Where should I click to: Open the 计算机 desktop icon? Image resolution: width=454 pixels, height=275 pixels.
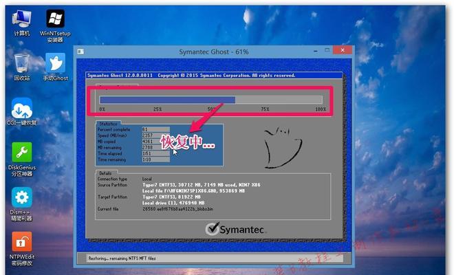tap(22, 23)
